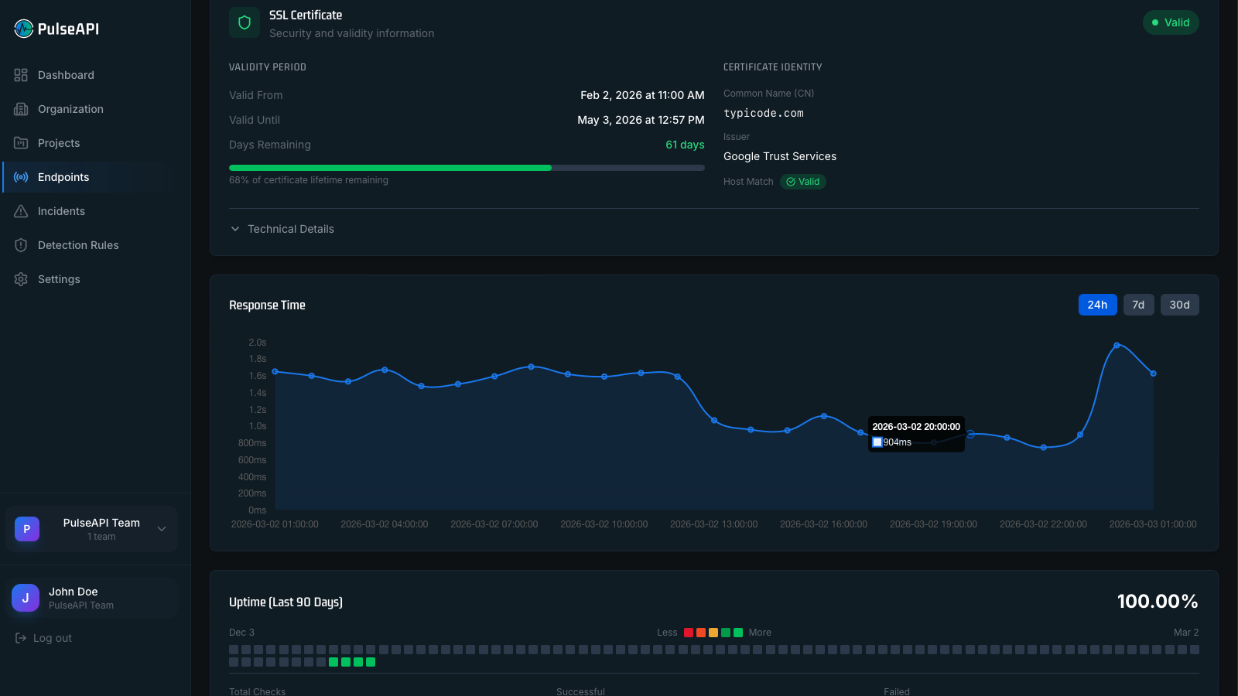Viewport: 1238px width, 696px height.
Task: Select the Organization icon in sidebar
Action: tap(21, 108)
